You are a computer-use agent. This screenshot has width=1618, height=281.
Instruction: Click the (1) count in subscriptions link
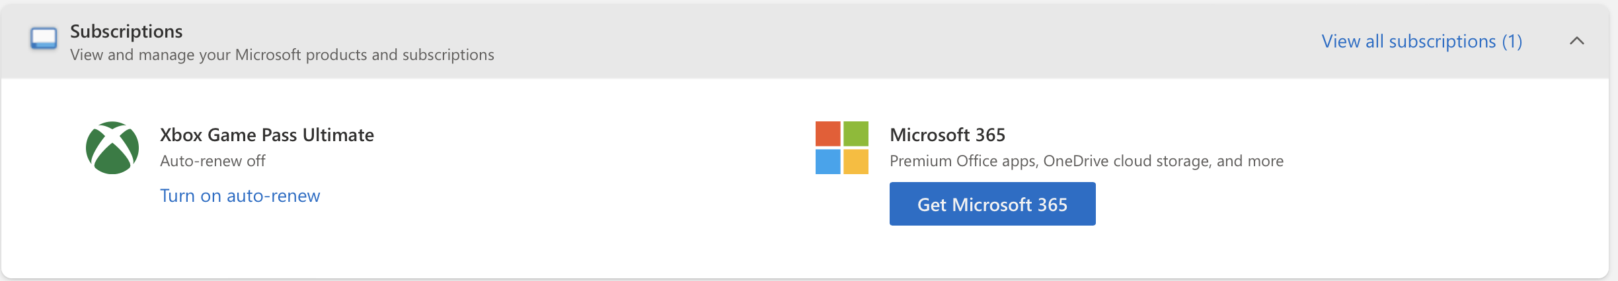coord(1512,42)
